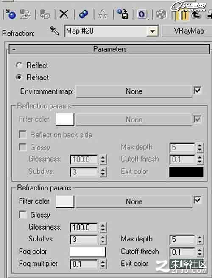Click Put to Library save icon

pos(123,14)
